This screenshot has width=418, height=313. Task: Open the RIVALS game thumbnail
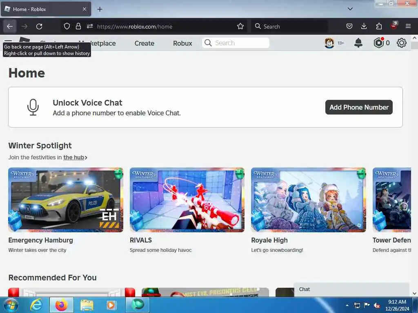tap(187, 200)
